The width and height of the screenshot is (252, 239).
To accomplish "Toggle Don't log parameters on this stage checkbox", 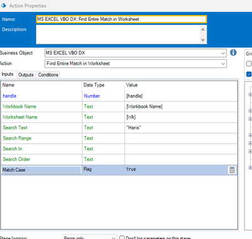I will click(122, 238).
